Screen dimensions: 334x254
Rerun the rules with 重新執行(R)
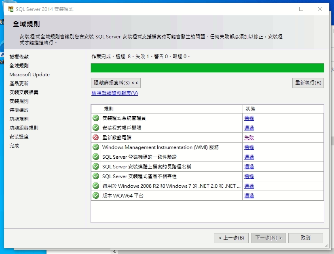(308, 83)
